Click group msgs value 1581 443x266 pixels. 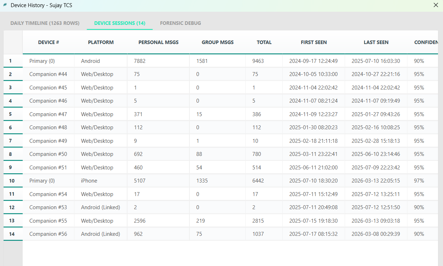point(218,61)
